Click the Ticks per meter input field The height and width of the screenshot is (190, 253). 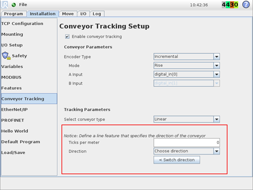tap(187, 142)
